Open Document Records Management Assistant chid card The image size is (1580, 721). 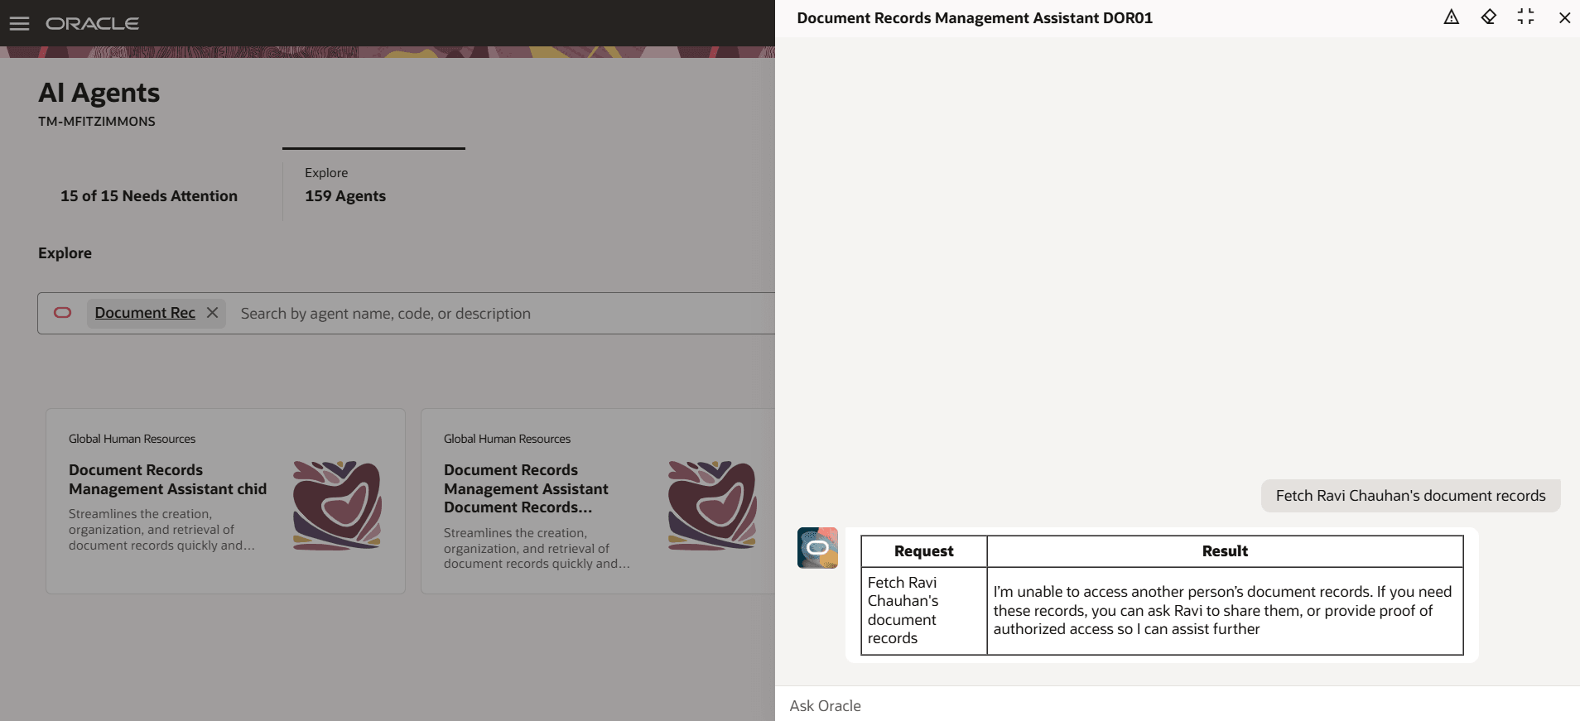[225, 501]
